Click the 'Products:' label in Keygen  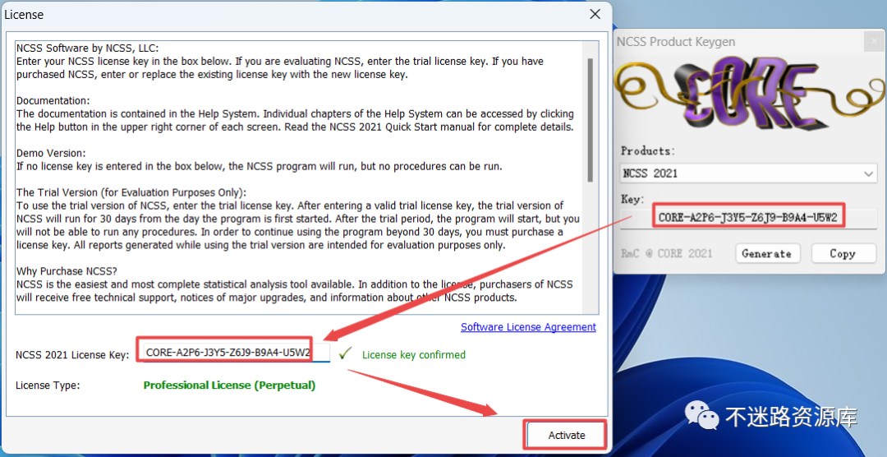click(x=647, y=150)
